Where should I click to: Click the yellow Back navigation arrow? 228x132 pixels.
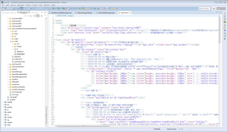(x=115, y=9)
